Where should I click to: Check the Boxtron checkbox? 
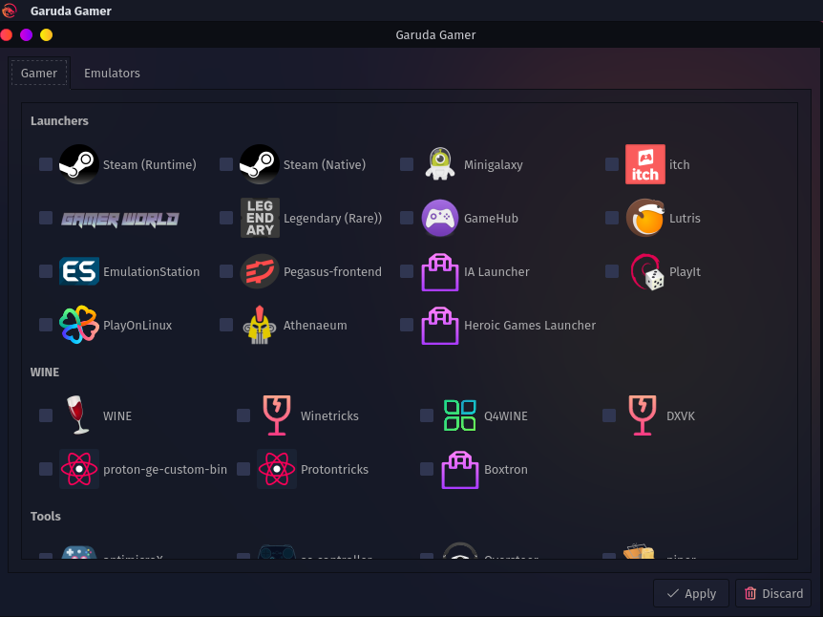pyautogui.click(x=427, y=469)
